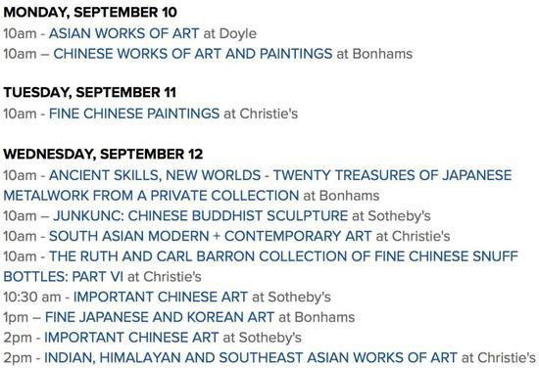Viewport: 539px width, 368px height.
Task: Click the Tuesday, September 11 heading
Action: point(90,93)
